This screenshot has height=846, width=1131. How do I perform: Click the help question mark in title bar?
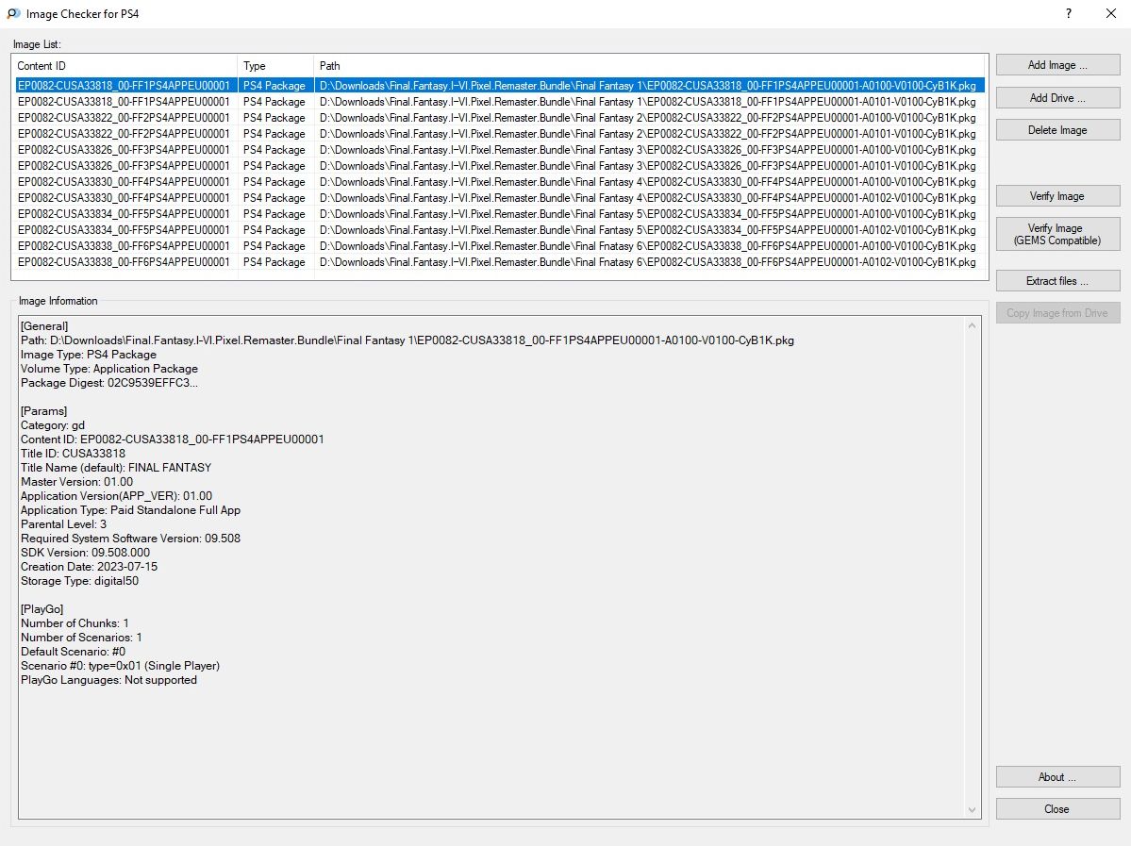tap(1068, 14)
